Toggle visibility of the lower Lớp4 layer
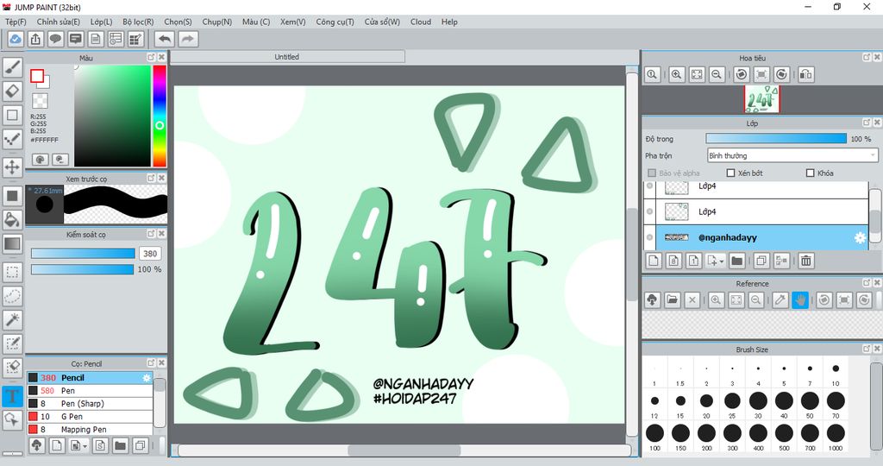Screen dimensions: 883x466 [650, 211]
